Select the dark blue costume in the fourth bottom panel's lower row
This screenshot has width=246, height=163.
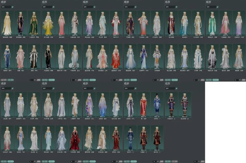(130, 139)
